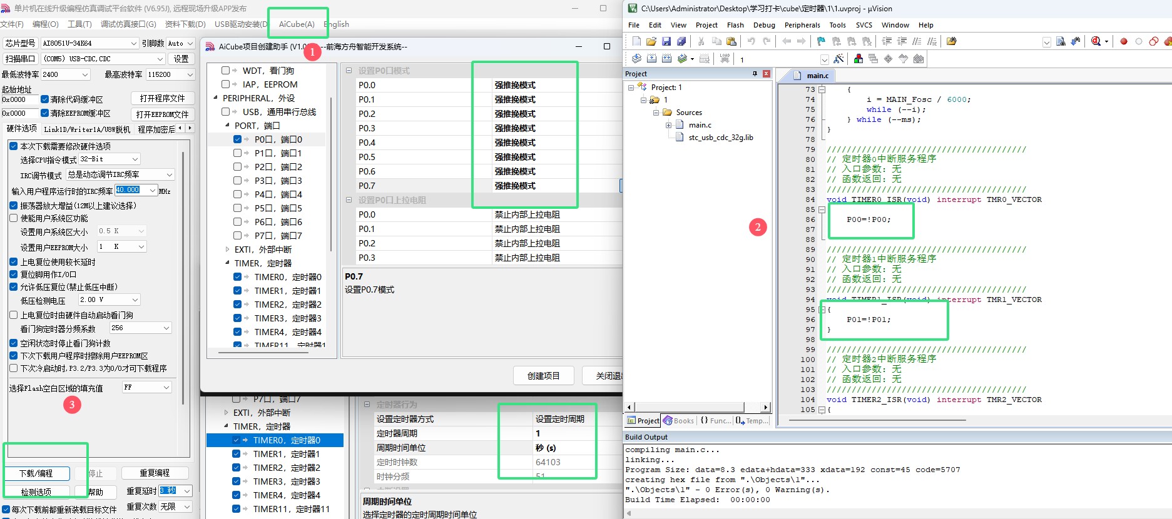Click the LOAD download icon
This screenshot has width=1172, height=519.
725,59
